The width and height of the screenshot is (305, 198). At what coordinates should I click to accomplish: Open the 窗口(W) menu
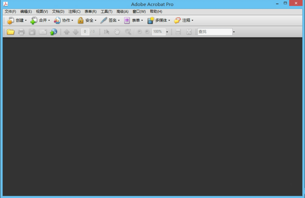point(139,12)
